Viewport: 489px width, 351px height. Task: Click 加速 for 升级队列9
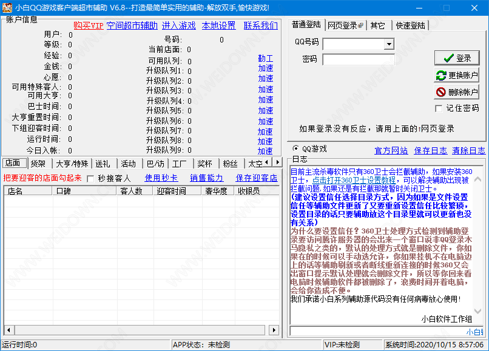coord(265,151)
